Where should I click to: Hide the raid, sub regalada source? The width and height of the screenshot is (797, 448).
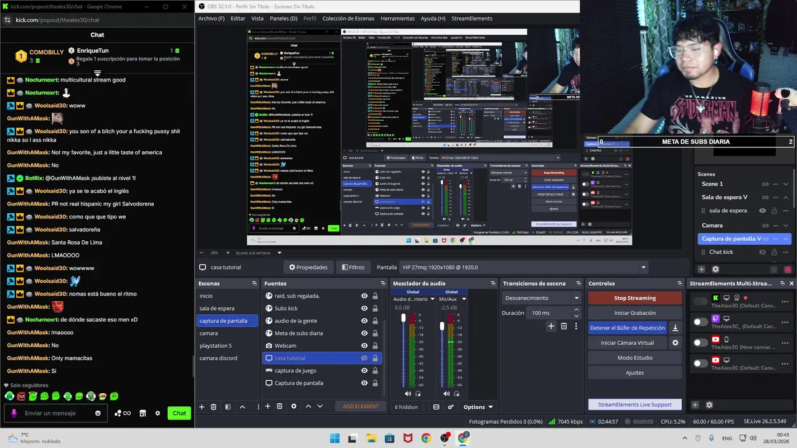click(x=364, y=296)
